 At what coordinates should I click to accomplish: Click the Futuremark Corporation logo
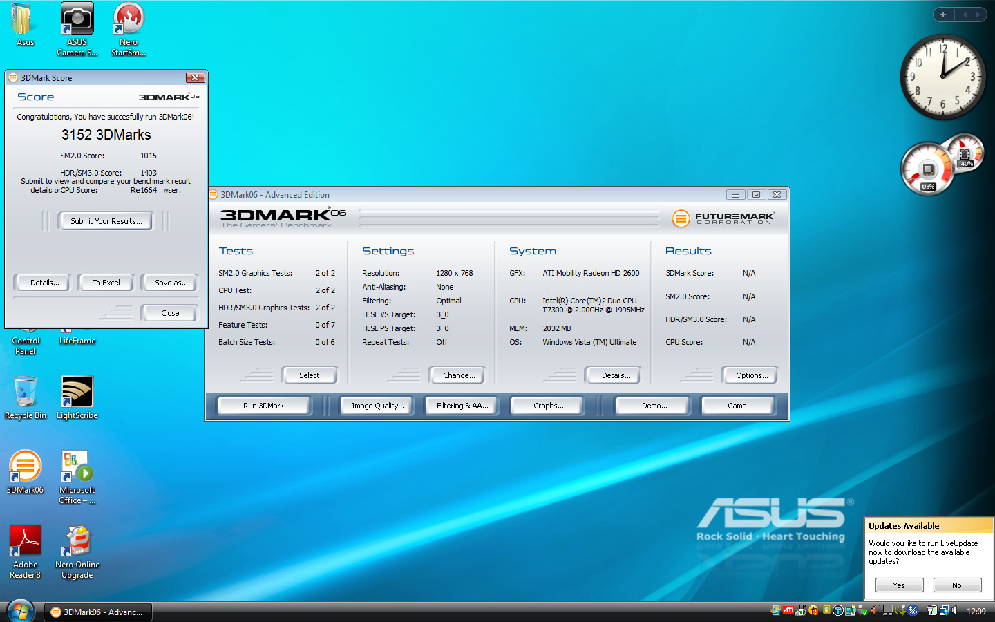coord(723,218)
